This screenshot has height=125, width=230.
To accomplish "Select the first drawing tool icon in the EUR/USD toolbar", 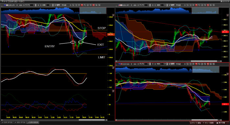I will [188, 64].
